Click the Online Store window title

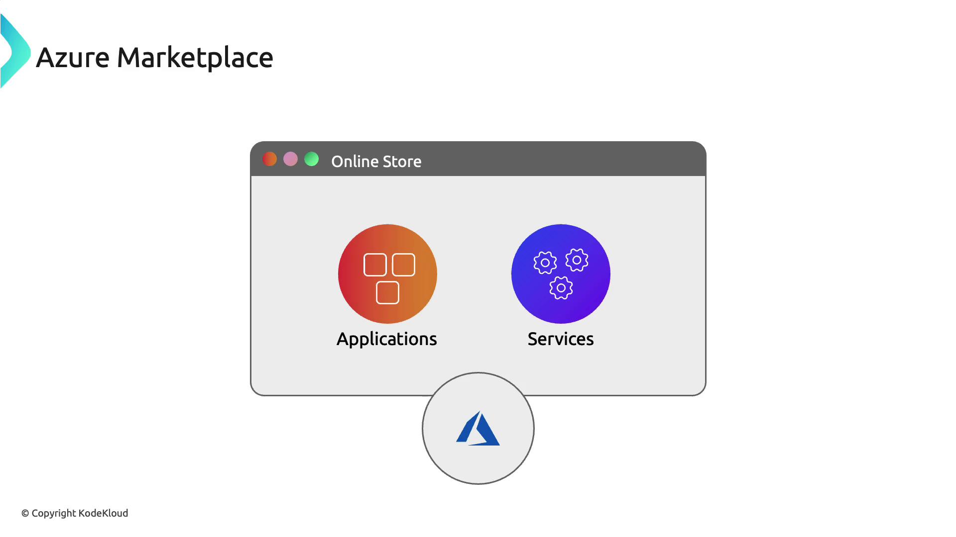click(x=376, y=162)
